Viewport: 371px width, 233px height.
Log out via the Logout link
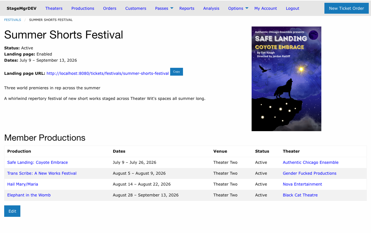292,8
